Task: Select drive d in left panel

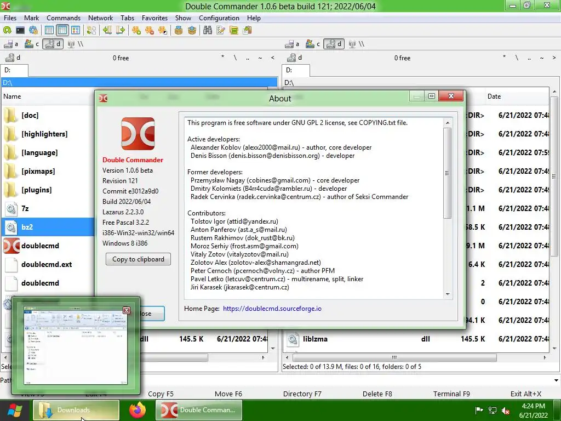Action: click(53, 44)
